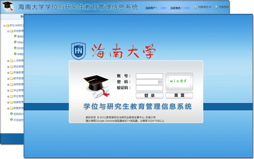Click the 版权所有 © 2012 copyright line
254x159 pixels.
click(121, 117)
